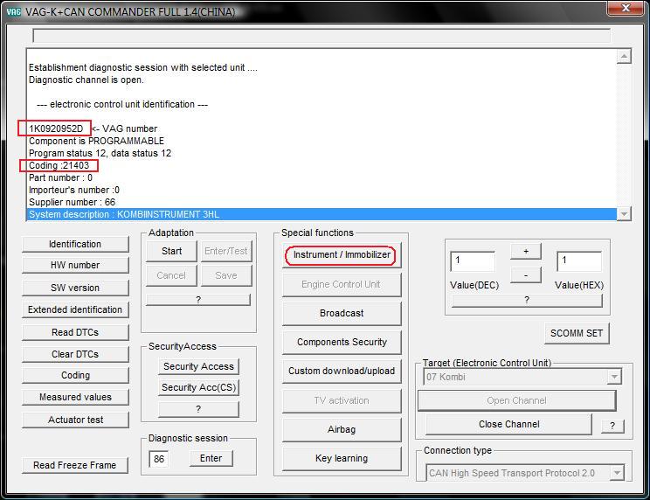Screen dimensions: 650x500
Task: Click the Save adaptation button
Action: tap(226, 275)
